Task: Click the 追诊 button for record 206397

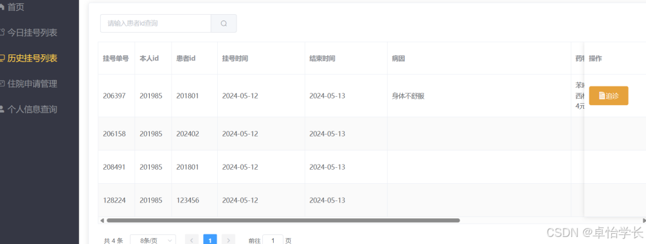Action: (609, 95)
